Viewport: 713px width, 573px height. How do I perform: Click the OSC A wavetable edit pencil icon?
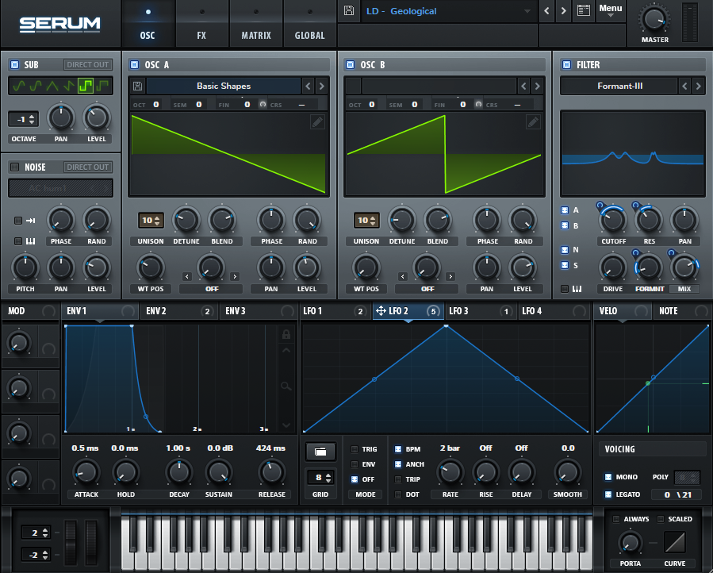(x=317, y=121)
